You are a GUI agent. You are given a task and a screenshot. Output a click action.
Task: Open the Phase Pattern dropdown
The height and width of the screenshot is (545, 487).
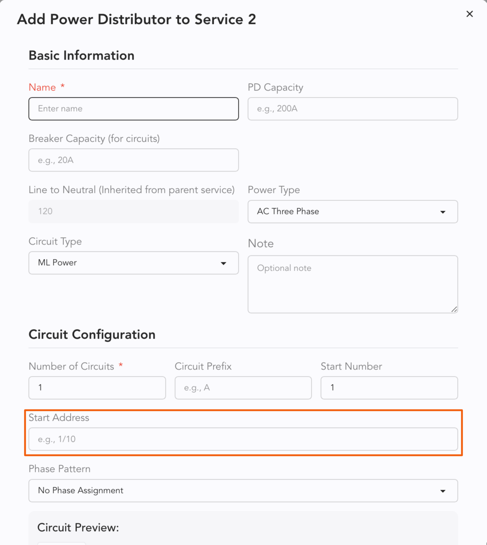243,490
